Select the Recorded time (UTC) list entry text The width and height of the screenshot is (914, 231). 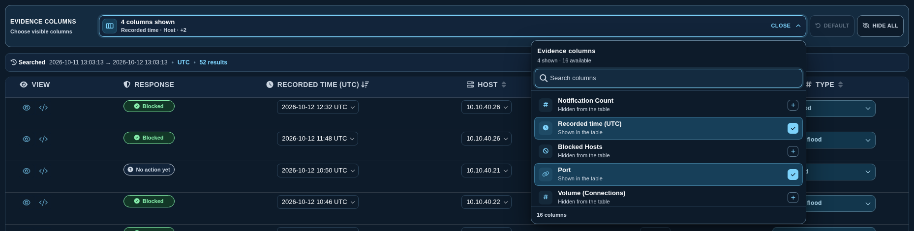click(x=589, y=124)
